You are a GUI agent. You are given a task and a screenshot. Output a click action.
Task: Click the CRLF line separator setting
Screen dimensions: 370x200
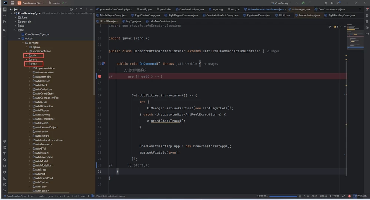tap(314, 196)
